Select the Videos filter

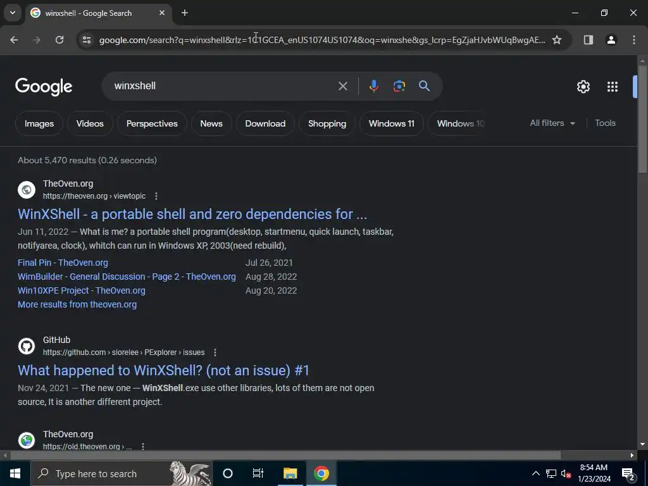click(x=90, y=123)
